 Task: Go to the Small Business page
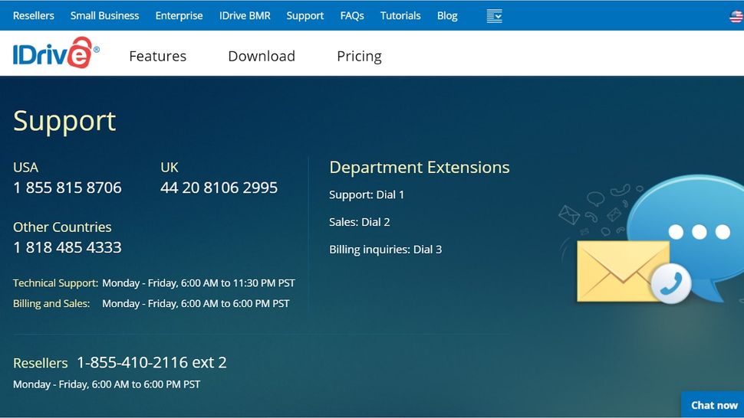pyautogui.click(x=105, y=15)
